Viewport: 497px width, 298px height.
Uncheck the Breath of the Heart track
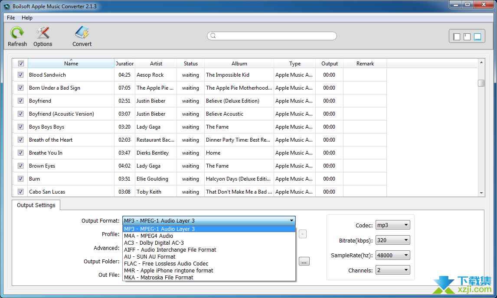click(x=21, y=139)
